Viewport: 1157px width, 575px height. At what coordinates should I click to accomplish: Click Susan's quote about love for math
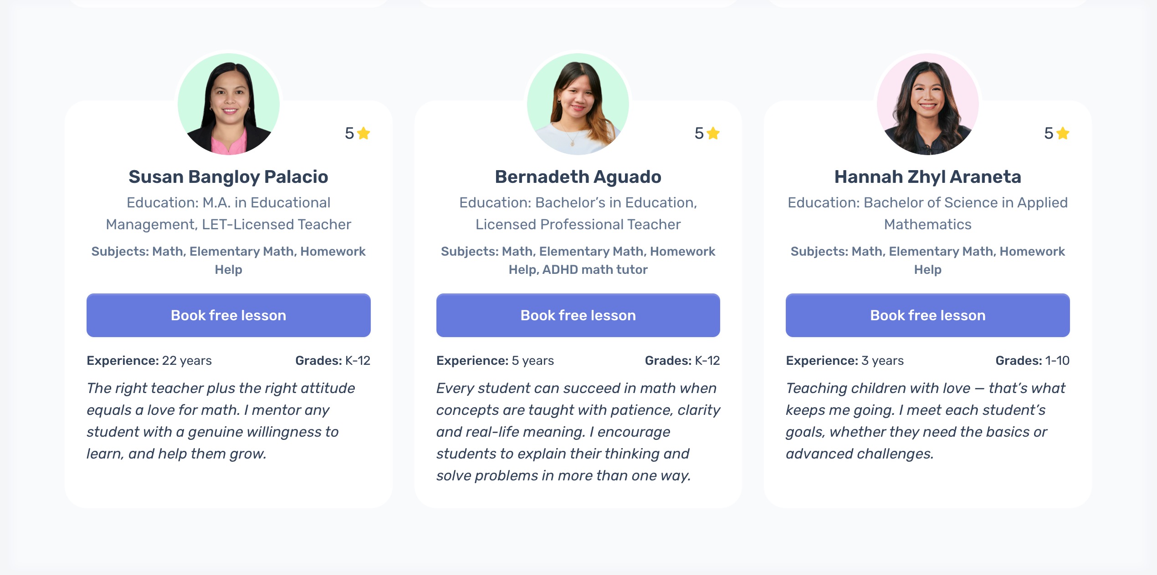coord(221,421)
